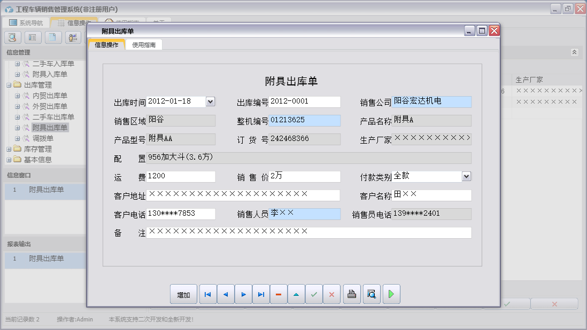Click the 增加 (Add) button on dialog toolbar
This screenshot has height=330, width=587.
(183, 294)
